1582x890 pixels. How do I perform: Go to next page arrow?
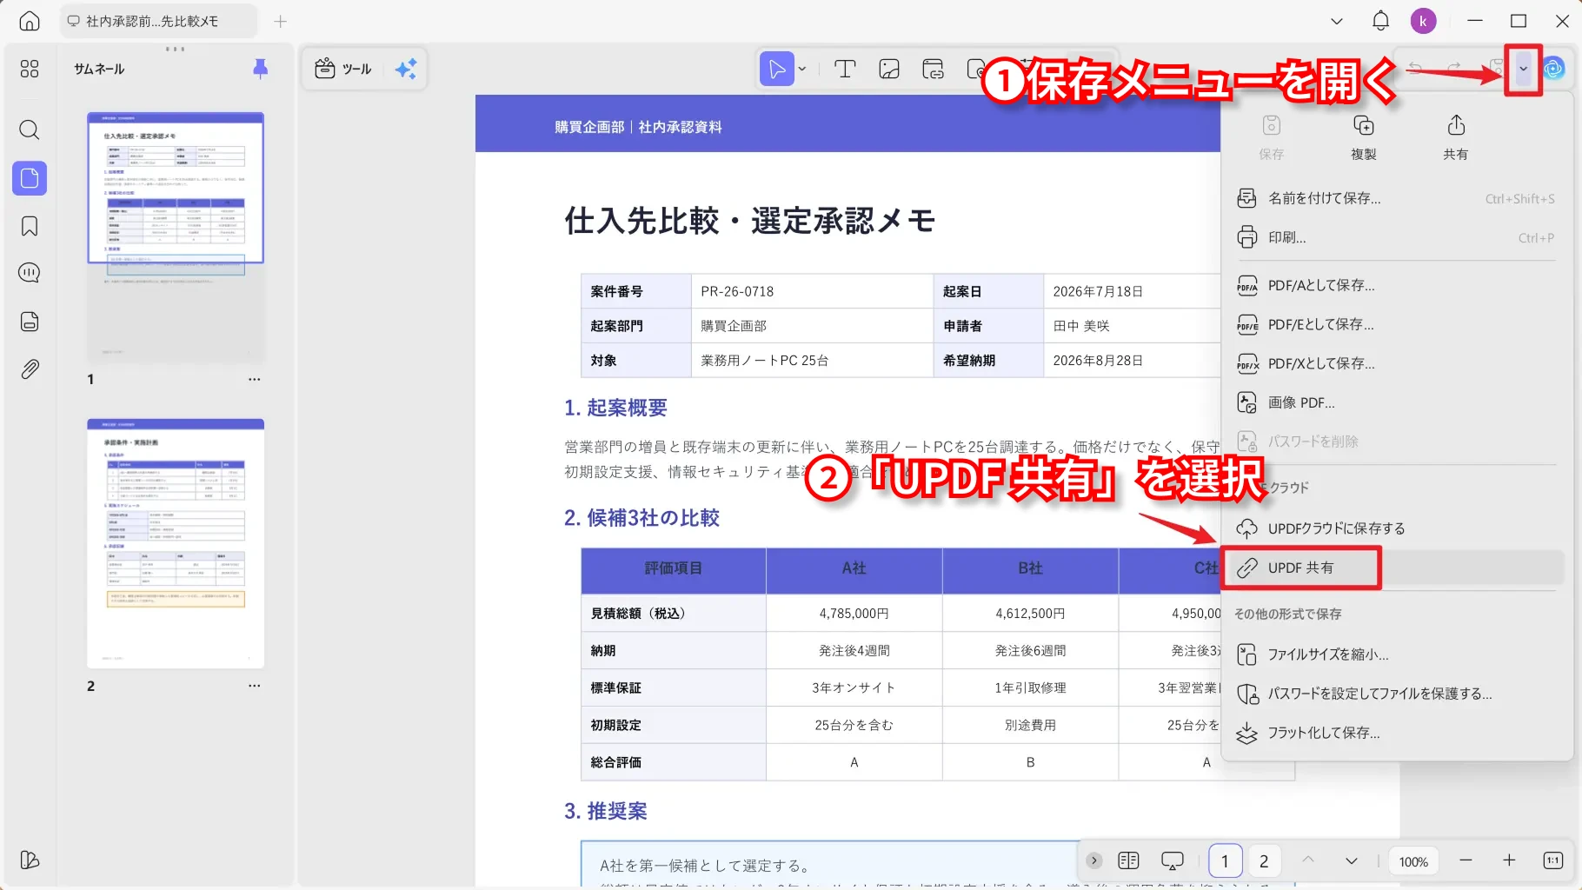(x=1352, y=860)
